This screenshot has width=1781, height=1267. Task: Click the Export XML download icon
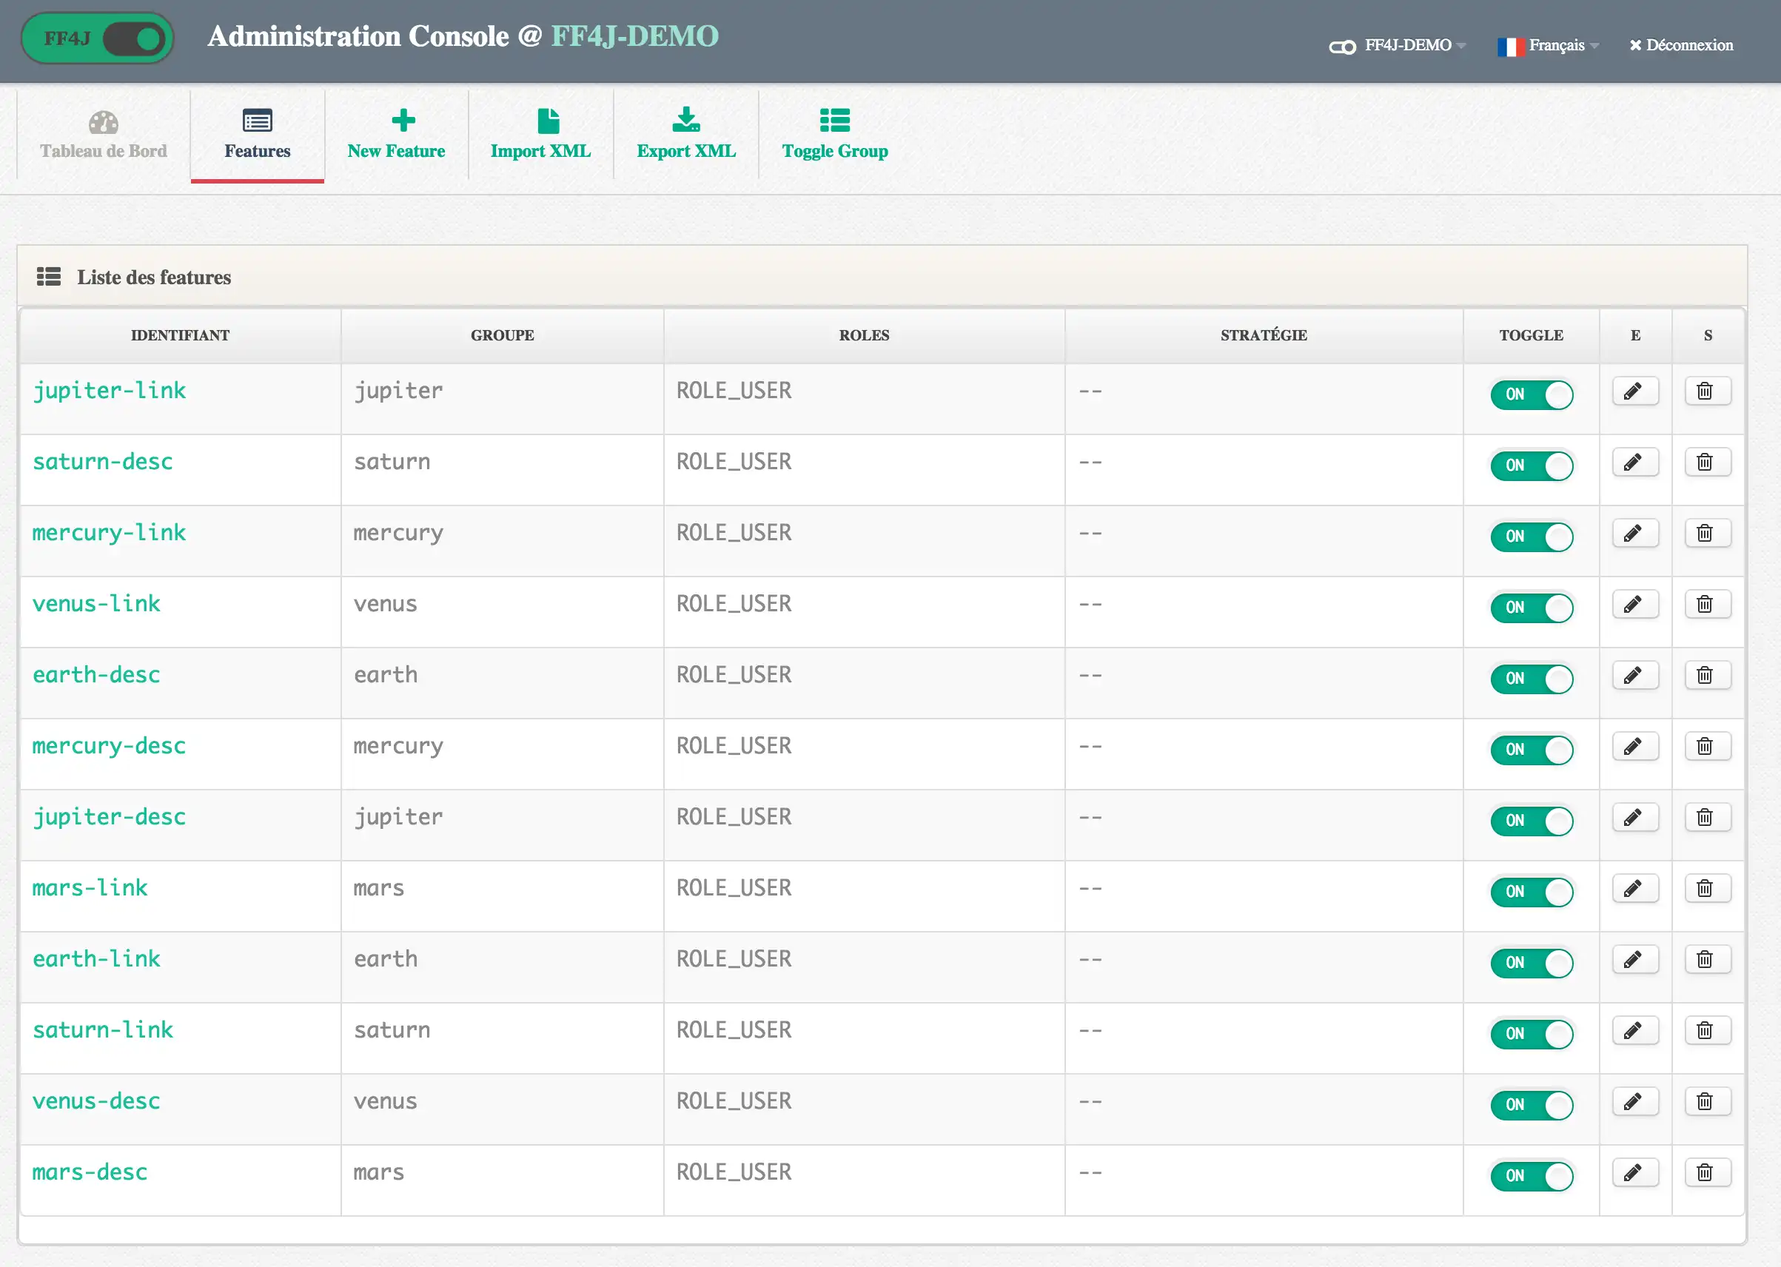(685, 121)
